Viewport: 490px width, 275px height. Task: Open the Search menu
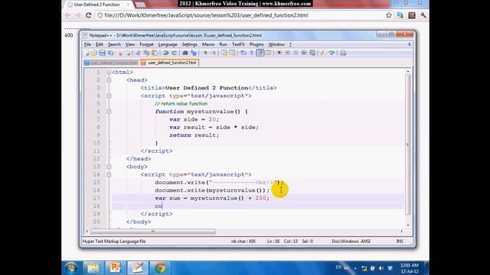[x=114, y=44]
